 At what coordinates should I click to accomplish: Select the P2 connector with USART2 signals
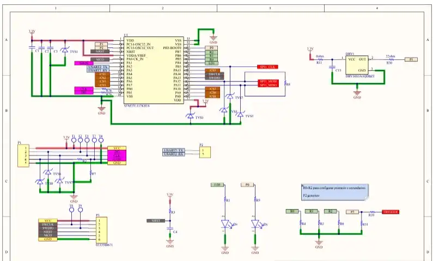click(x=205, y=152)
